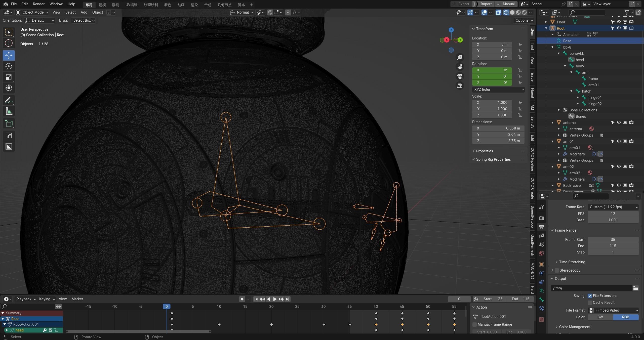This screenshot has height=340, width=644.
Task: Open the Normal transform orientation dropdown
Action: (x=241, y=12)
